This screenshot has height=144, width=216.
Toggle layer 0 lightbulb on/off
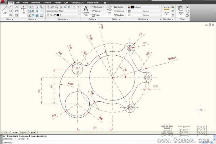click(x=48, y=15)
